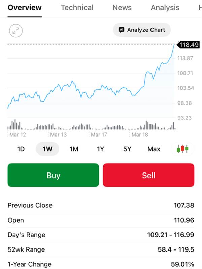Expand the chart to fullscreen

[15, 31]
